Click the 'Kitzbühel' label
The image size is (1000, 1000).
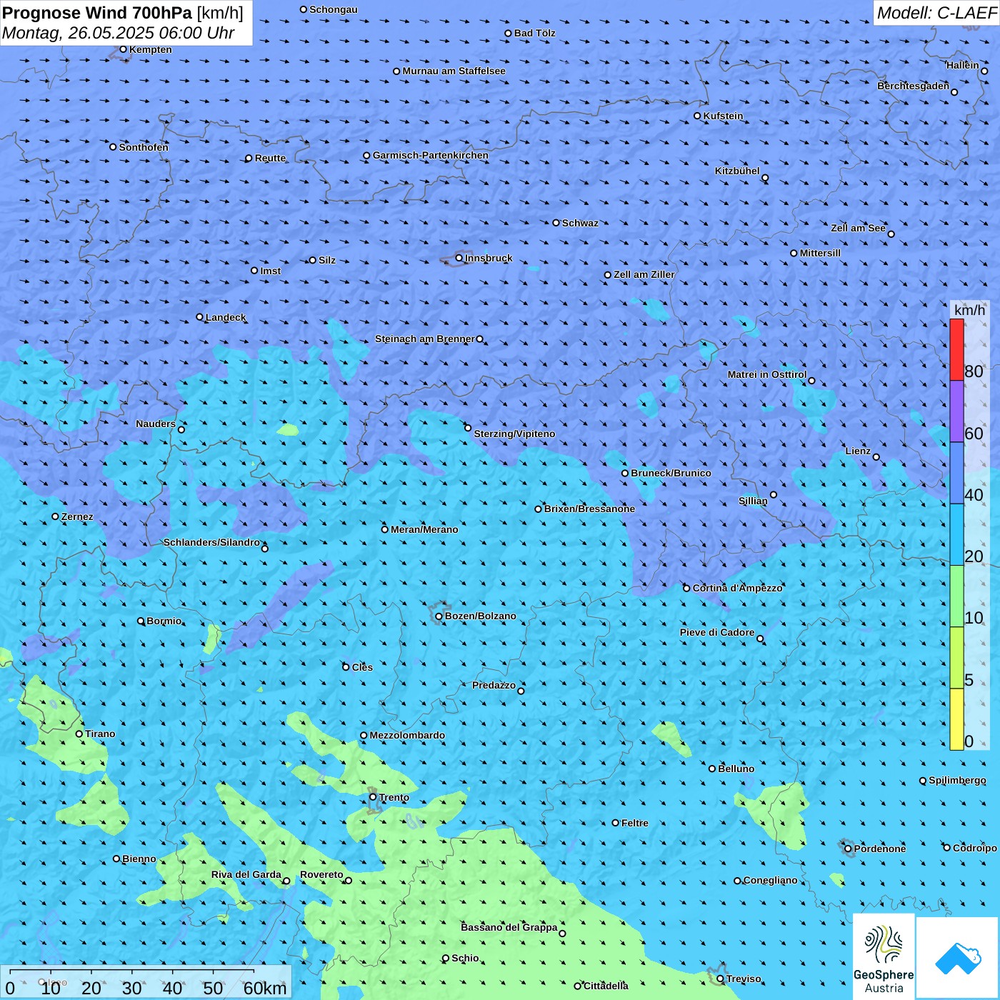[737, 171]
